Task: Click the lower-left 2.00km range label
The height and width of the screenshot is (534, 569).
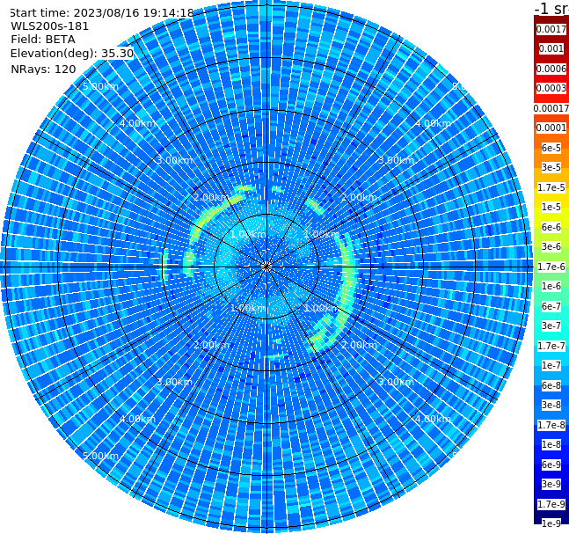Action: [212, 345]
